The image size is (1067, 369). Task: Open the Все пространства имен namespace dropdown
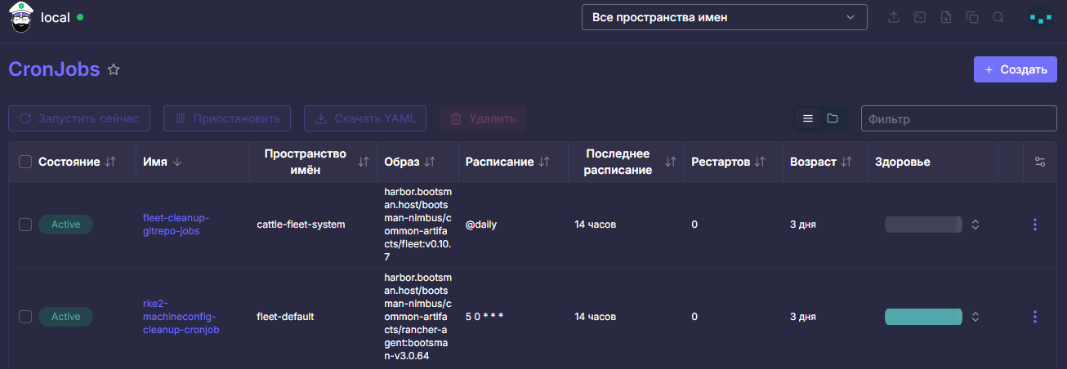pos(724,17)
